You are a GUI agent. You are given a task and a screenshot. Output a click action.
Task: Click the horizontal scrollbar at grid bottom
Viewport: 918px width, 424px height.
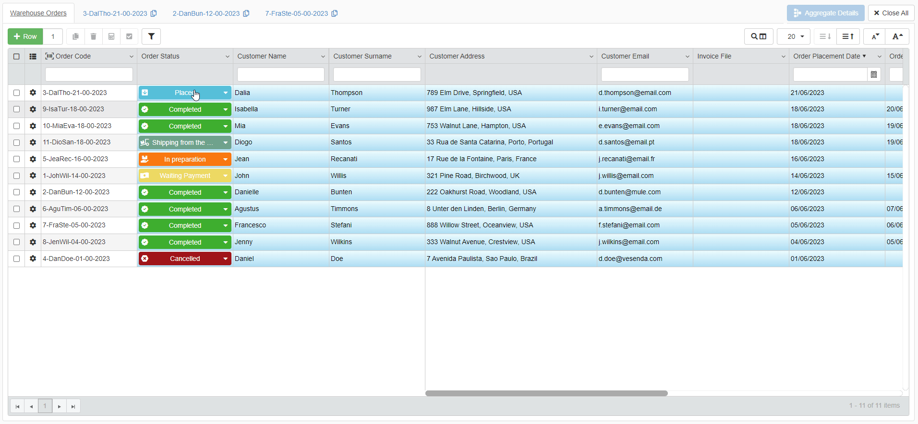point(546,393)
